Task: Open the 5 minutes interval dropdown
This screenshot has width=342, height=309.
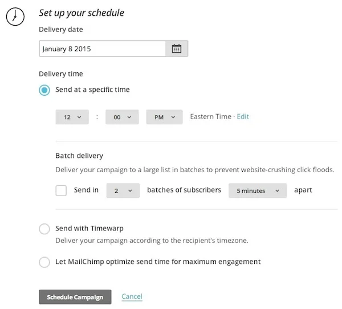Action: (x=258, y=190)
